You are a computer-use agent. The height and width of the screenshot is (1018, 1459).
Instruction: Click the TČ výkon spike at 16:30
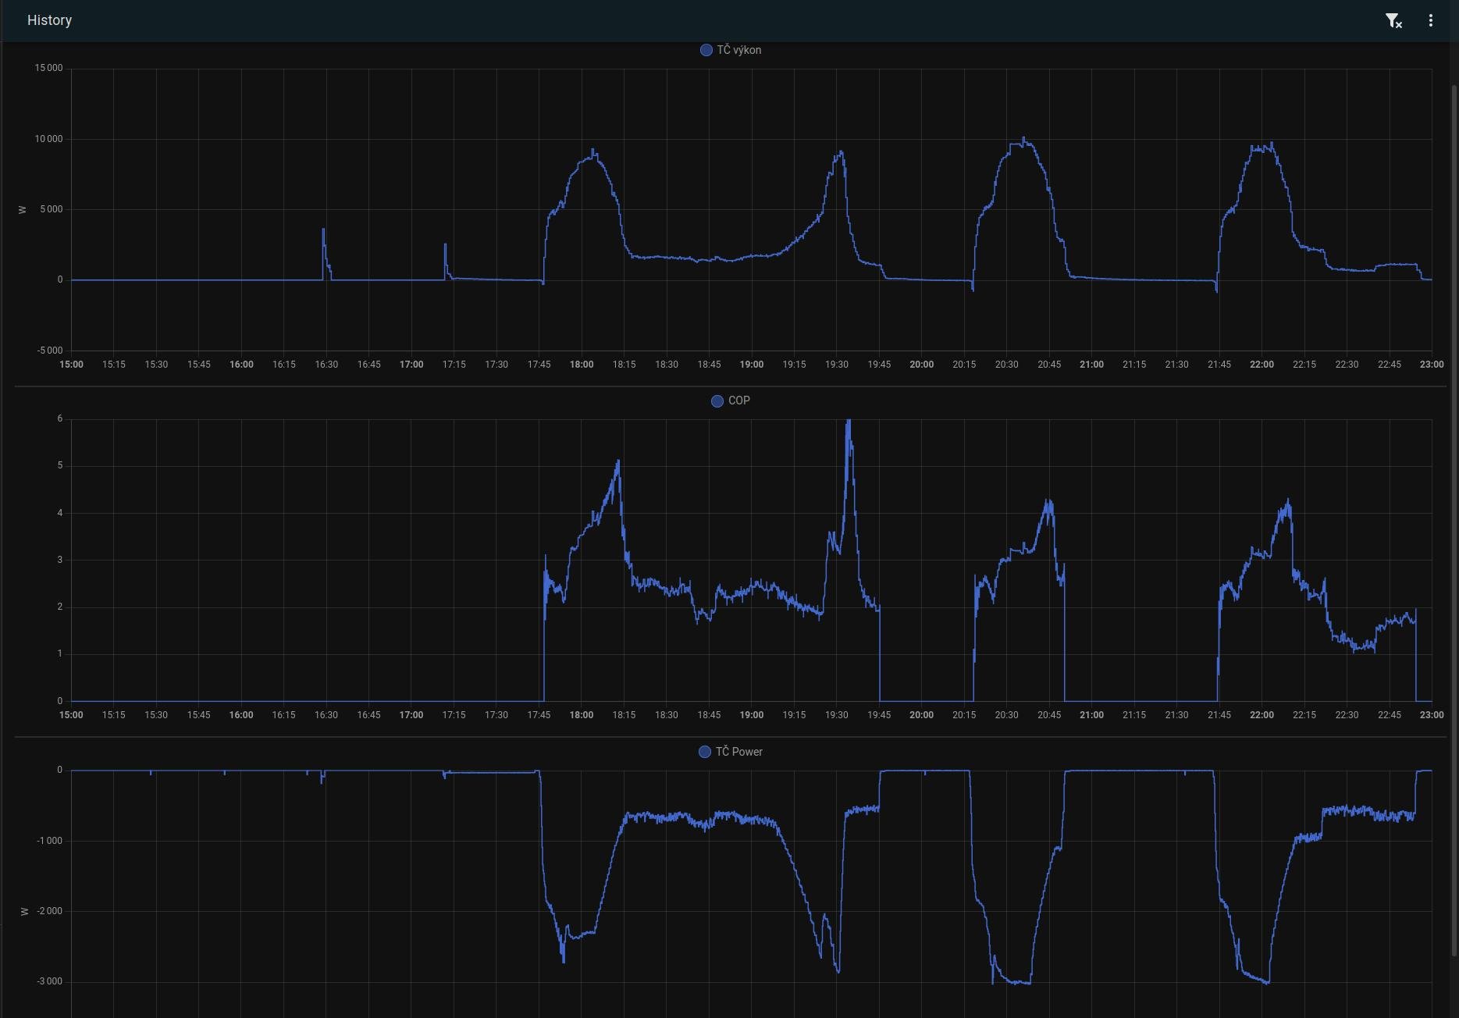point(323,230)
